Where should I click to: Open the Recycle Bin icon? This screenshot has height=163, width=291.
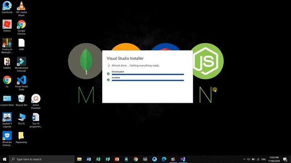pos(21,101)
